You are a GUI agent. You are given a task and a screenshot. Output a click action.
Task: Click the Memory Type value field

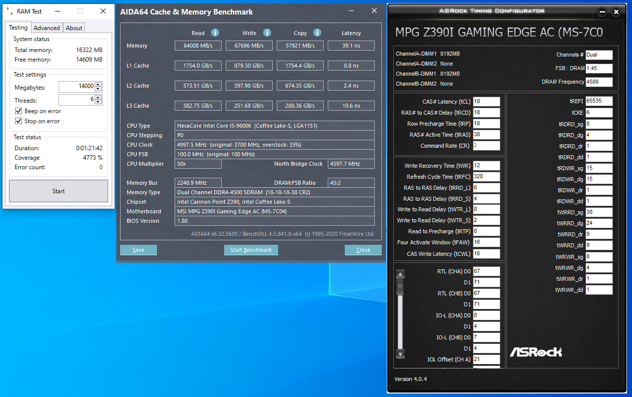click(x=275, y=192)
